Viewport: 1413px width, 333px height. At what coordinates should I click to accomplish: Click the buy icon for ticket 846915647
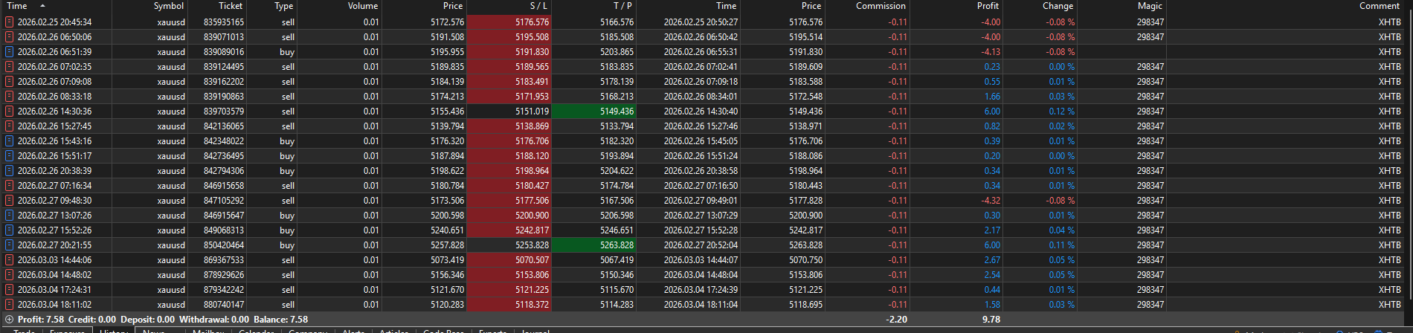[10, 216]
